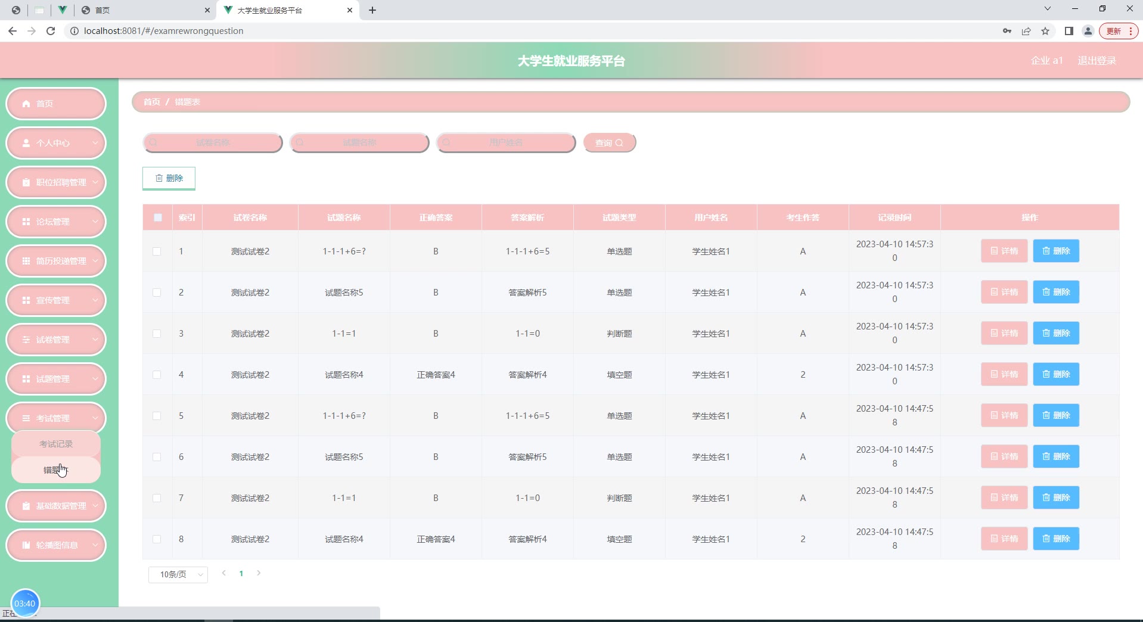Check the checkbox for row 7
This screenshot has width=1143, height=622.
pos(157,498)
